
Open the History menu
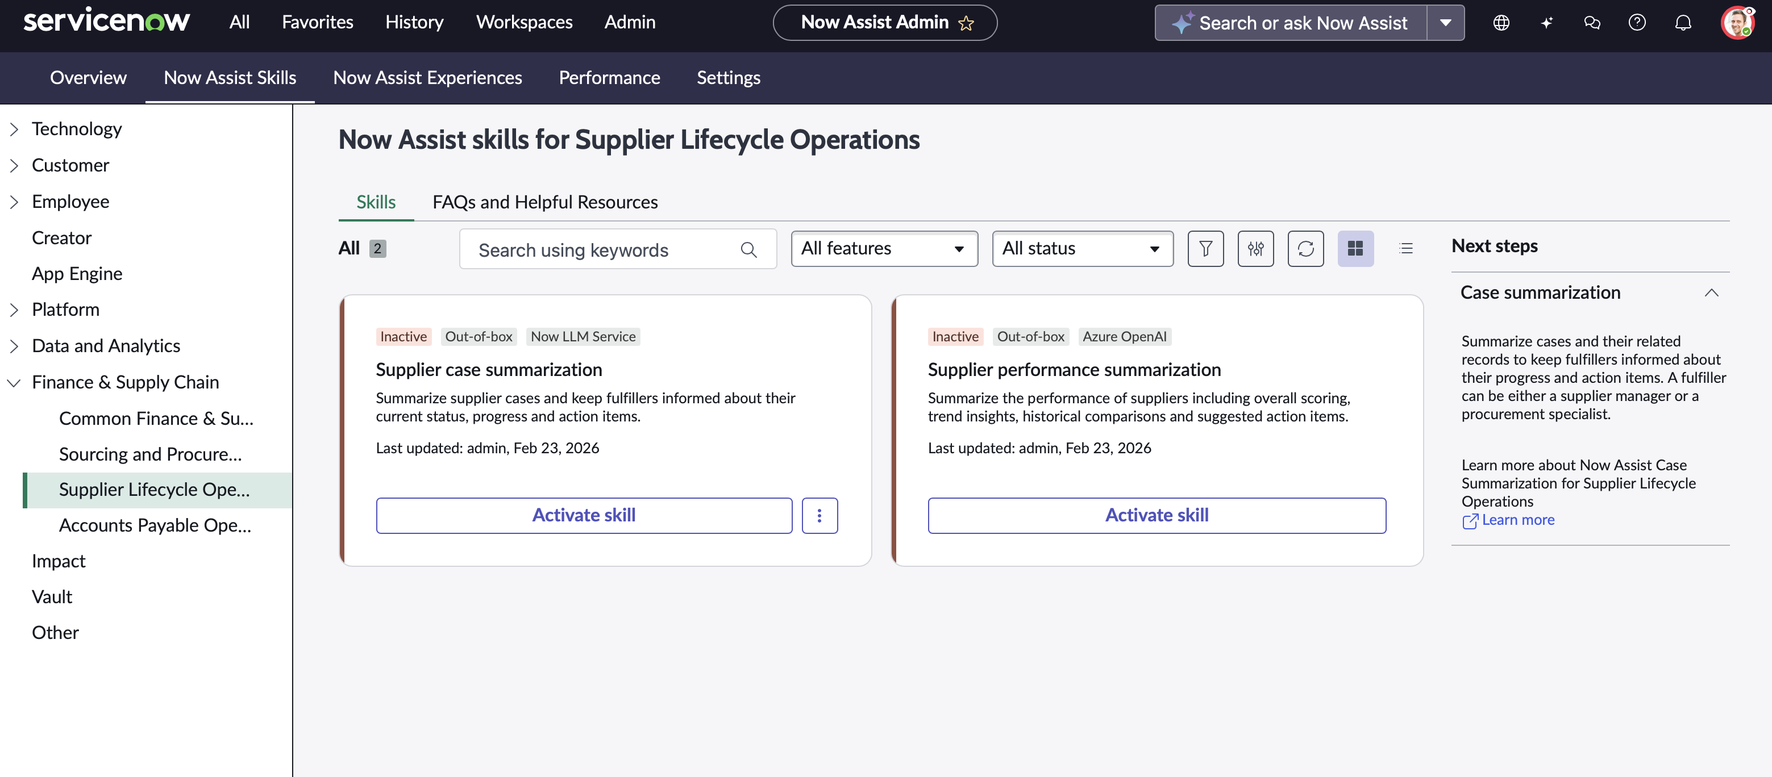tap(414, 22)
